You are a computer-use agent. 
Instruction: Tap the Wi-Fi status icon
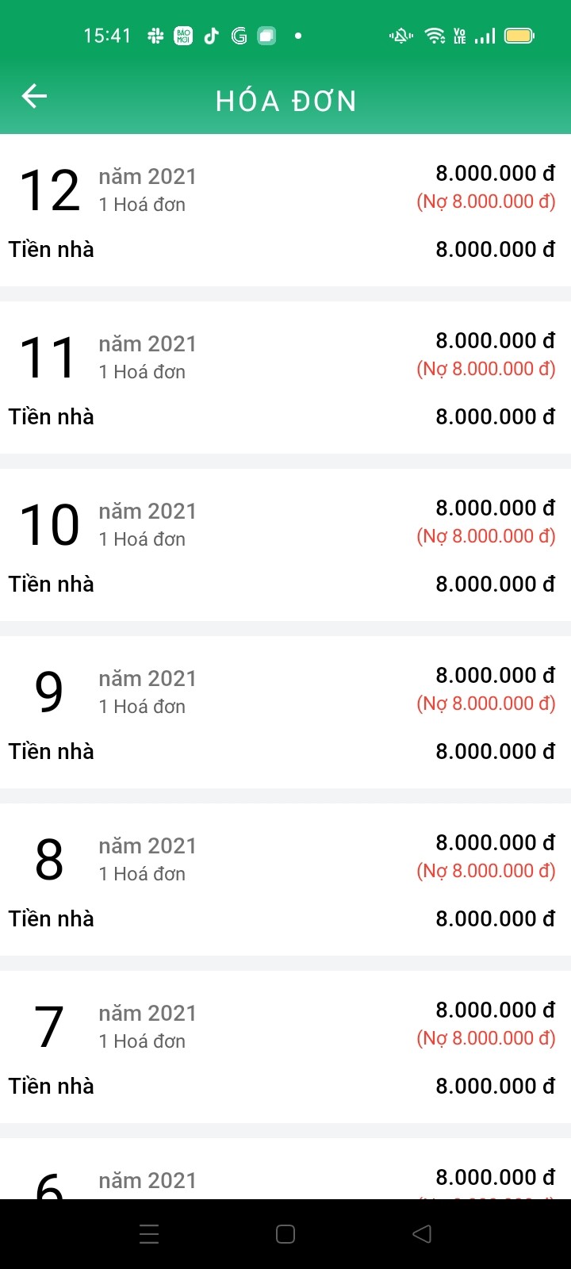pos(435,36)
